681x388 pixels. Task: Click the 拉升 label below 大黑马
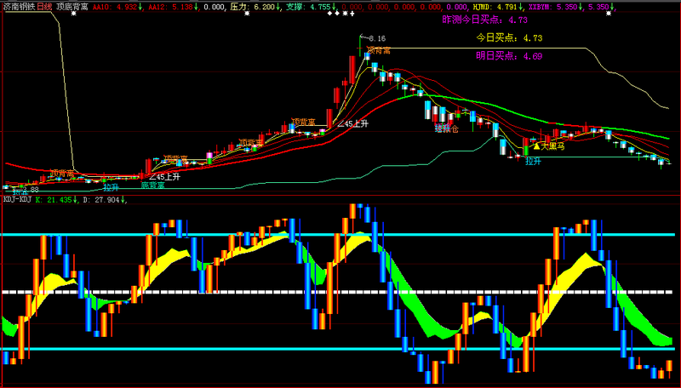534,162
